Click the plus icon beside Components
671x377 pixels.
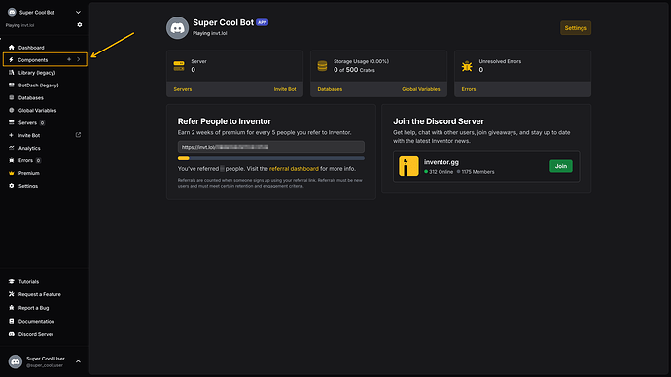69,59
